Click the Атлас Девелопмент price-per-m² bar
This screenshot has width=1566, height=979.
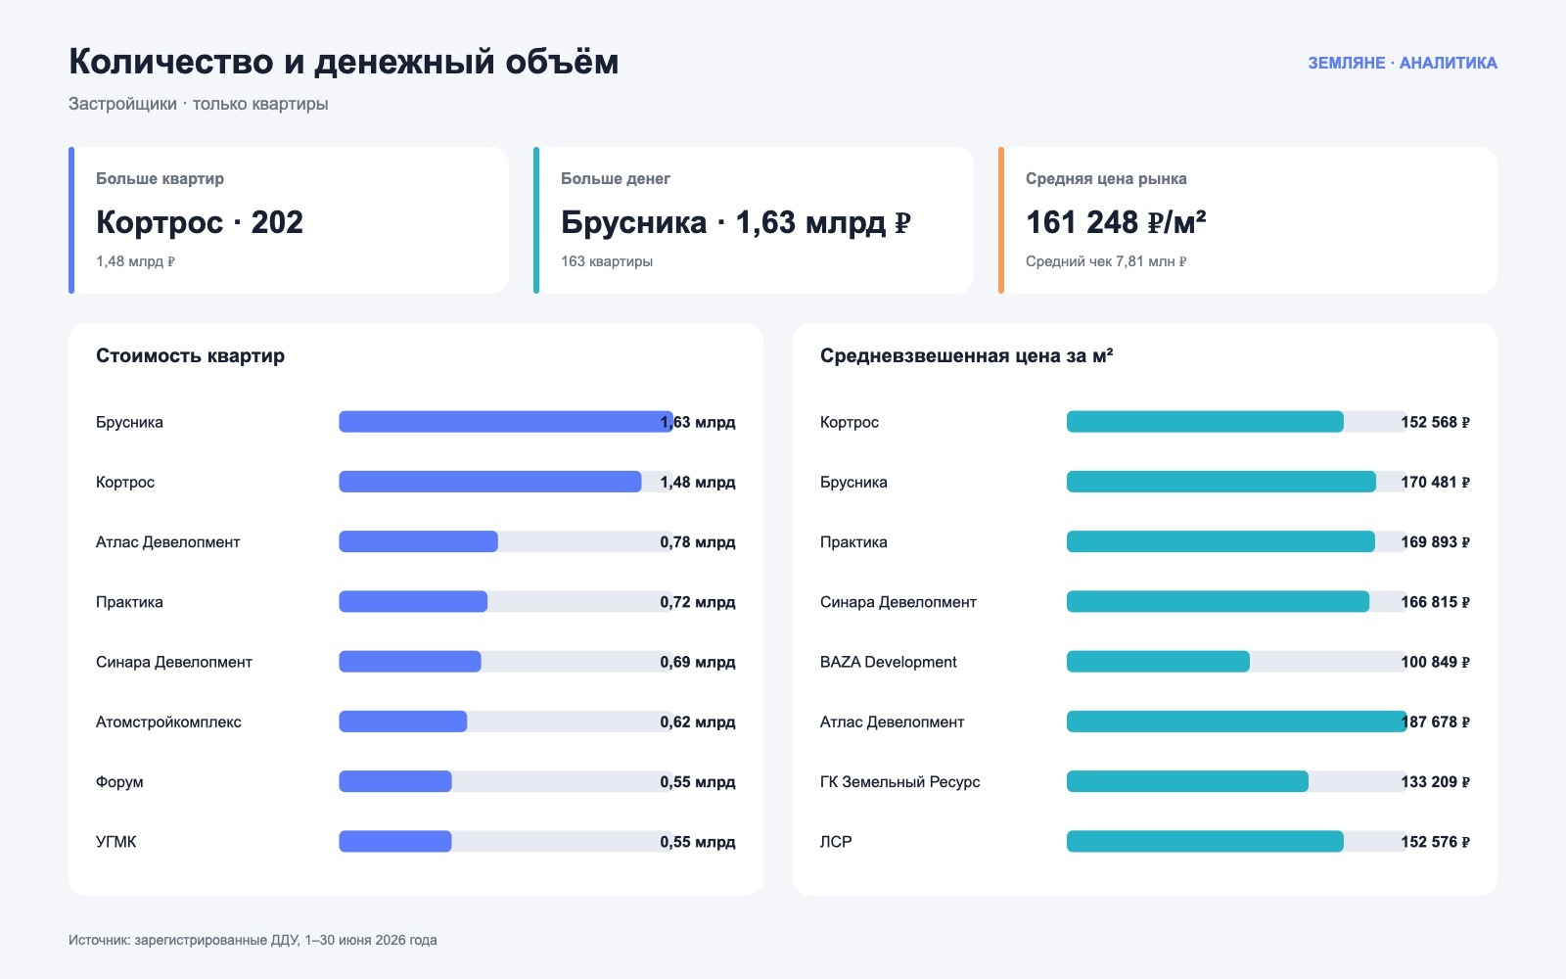1236,722
